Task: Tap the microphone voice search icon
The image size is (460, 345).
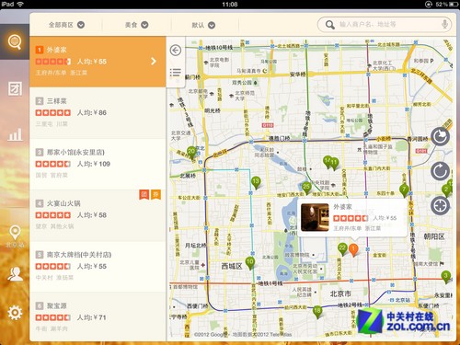Action: click(444, 24)
